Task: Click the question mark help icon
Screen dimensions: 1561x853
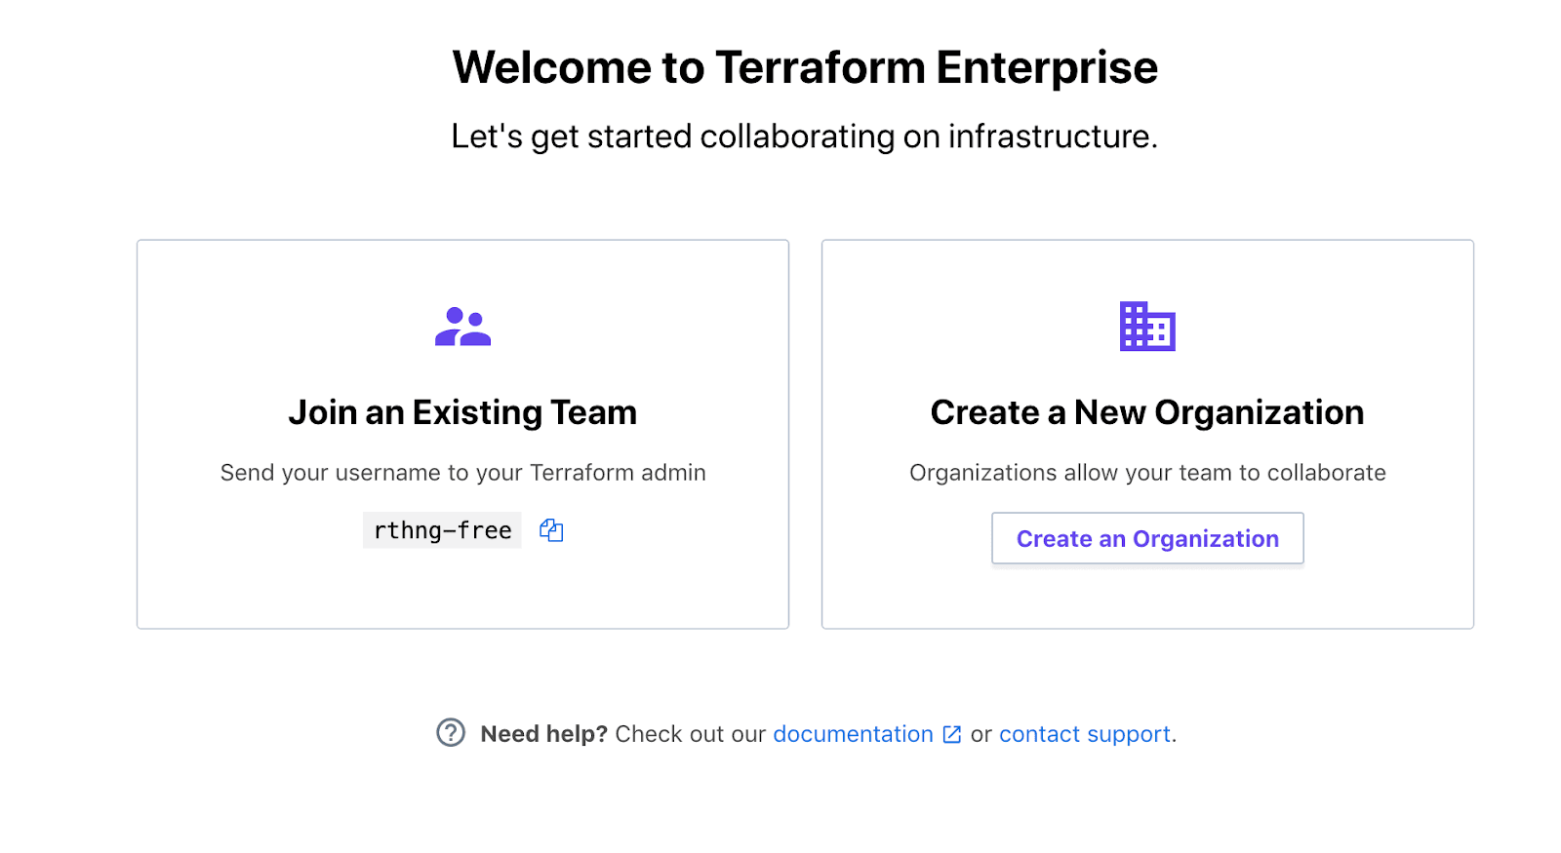Action: [x=451, y=732]
